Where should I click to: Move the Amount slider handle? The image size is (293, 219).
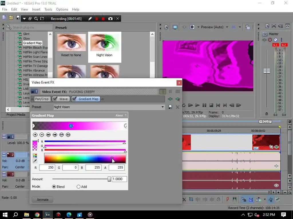point(109,179)
